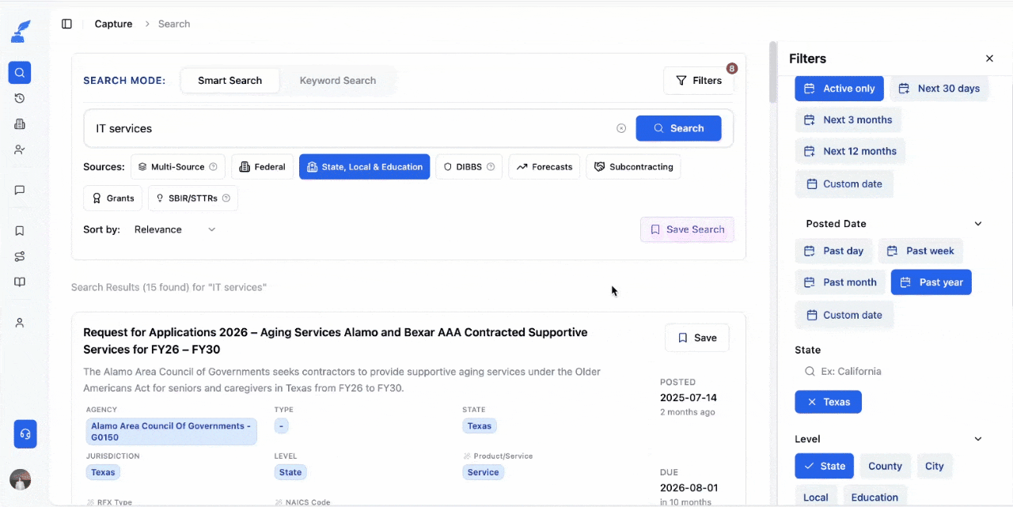
Task: Open the Bookmarks icon in the sidebar
Action: pyautogui.click(x=20, y=230)
